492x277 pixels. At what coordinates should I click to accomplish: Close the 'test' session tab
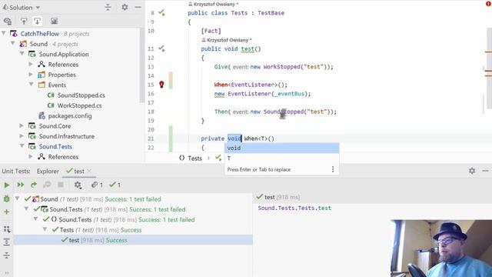click(89, 171)
